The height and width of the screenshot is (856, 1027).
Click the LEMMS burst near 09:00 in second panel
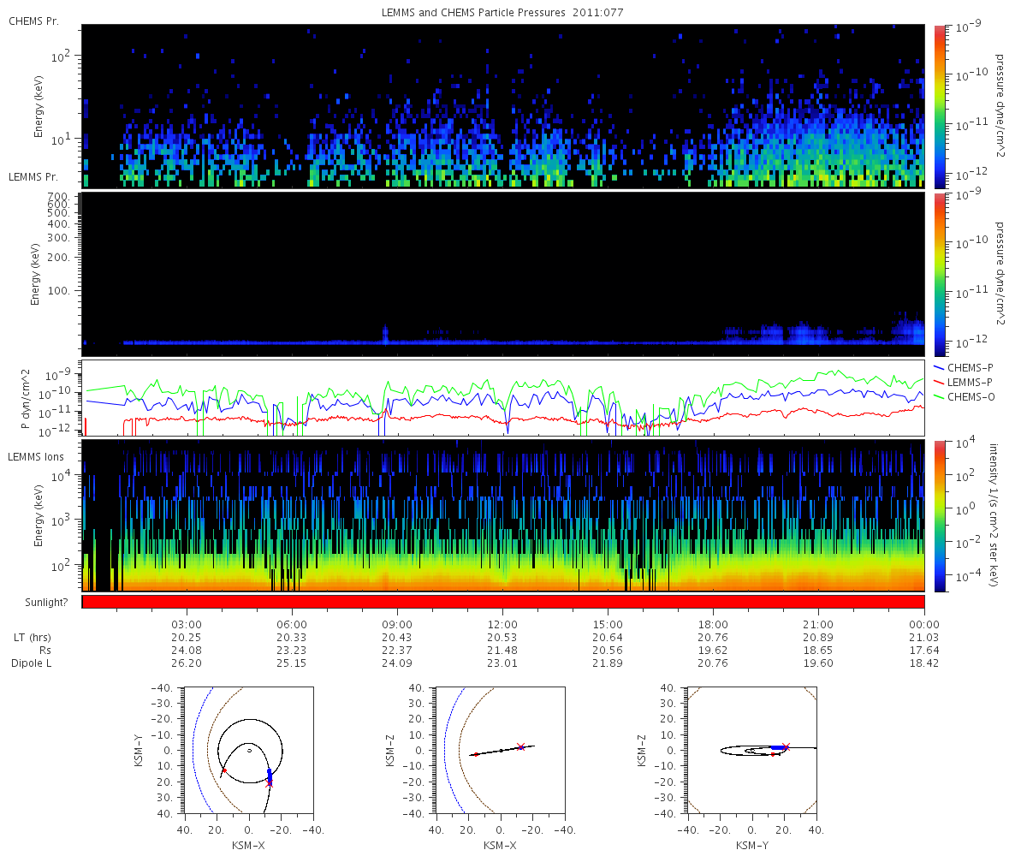pos(385,333)
